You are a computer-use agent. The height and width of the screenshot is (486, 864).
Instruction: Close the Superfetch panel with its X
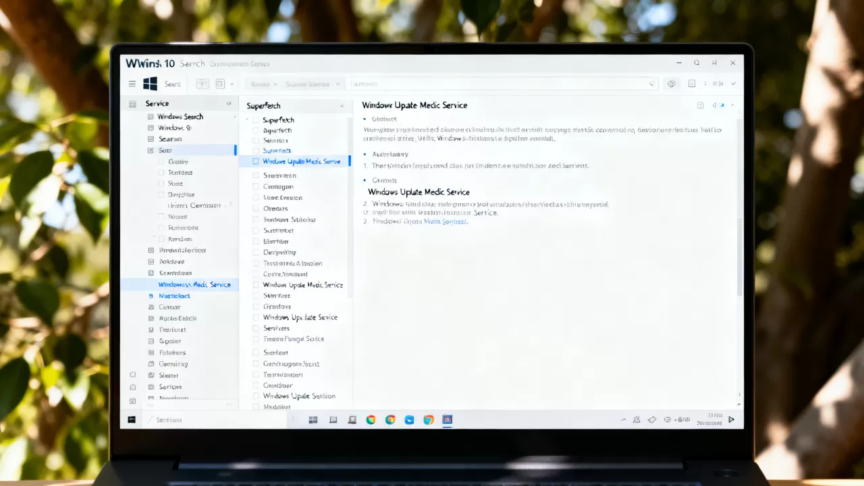[342, 106]
